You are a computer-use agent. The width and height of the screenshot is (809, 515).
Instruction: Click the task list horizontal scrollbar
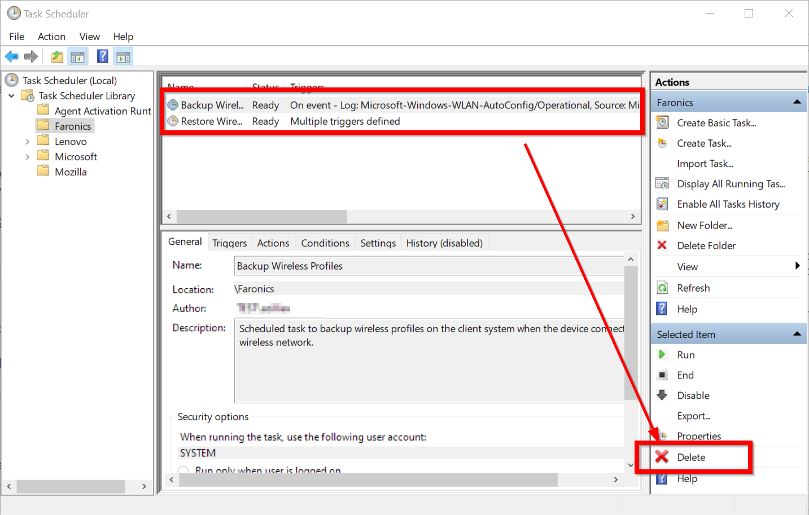click(261, 217)
